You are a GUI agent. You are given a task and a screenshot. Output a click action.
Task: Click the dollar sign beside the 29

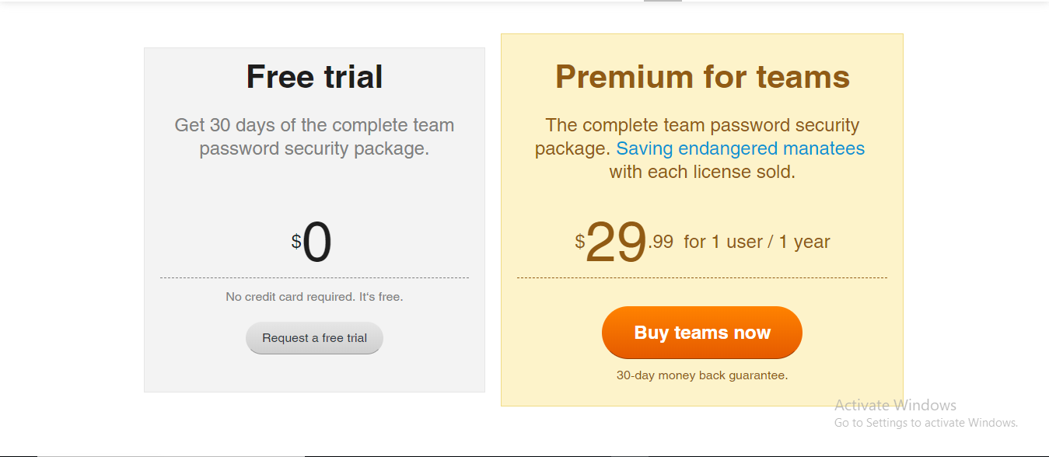tap(580, 242)
